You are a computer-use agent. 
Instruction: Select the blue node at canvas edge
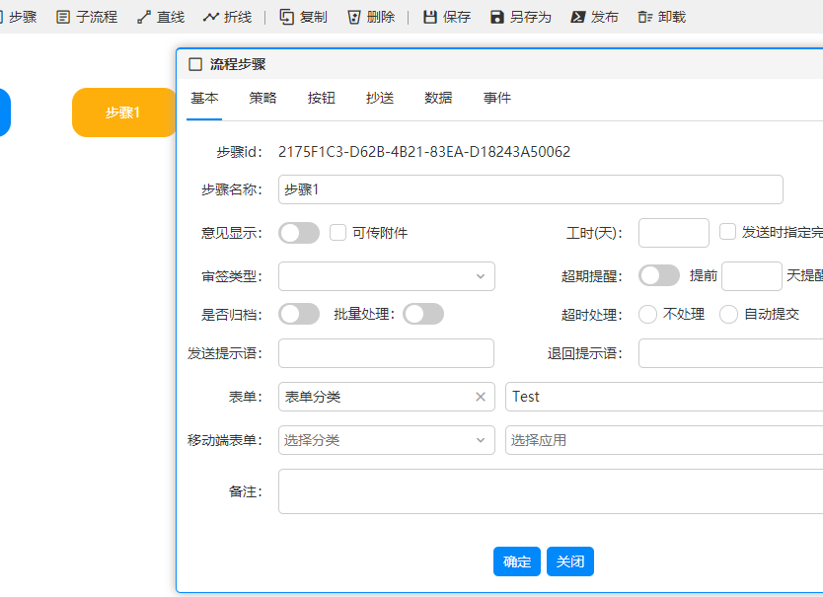(x=4, y=112)
